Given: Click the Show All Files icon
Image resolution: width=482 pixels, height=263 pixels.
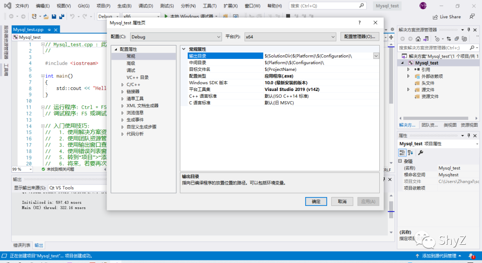Looking at the screenshot, I should [x=465, y=39].
